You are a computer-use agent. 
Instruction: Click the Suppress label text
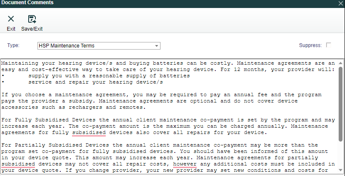(310, 45)
